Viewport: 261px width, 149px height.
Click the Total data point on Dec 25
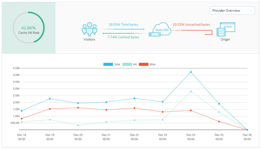pos(219,104)
